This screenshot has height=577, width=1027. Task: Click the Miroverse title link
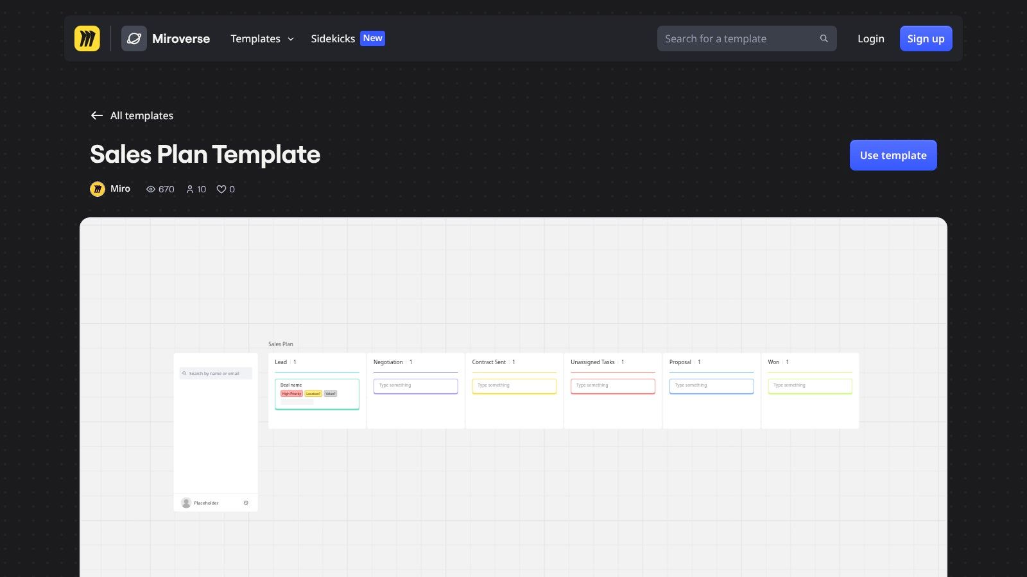(x=181, y=38)
